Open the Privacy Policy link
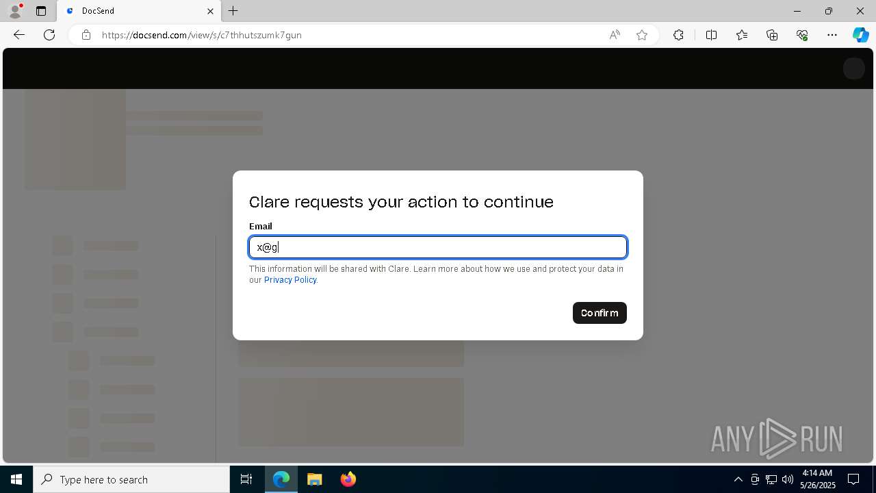 [x=290, y=280]
